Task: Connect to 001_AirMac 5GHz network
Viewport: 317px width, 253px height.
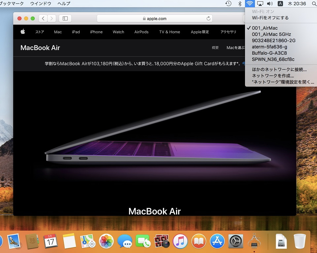Action: [x=281, y=34]
